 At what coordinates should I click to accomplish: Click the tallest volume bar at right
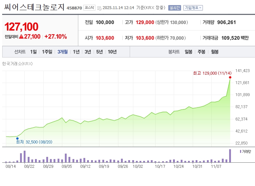(x=230, y=156)
